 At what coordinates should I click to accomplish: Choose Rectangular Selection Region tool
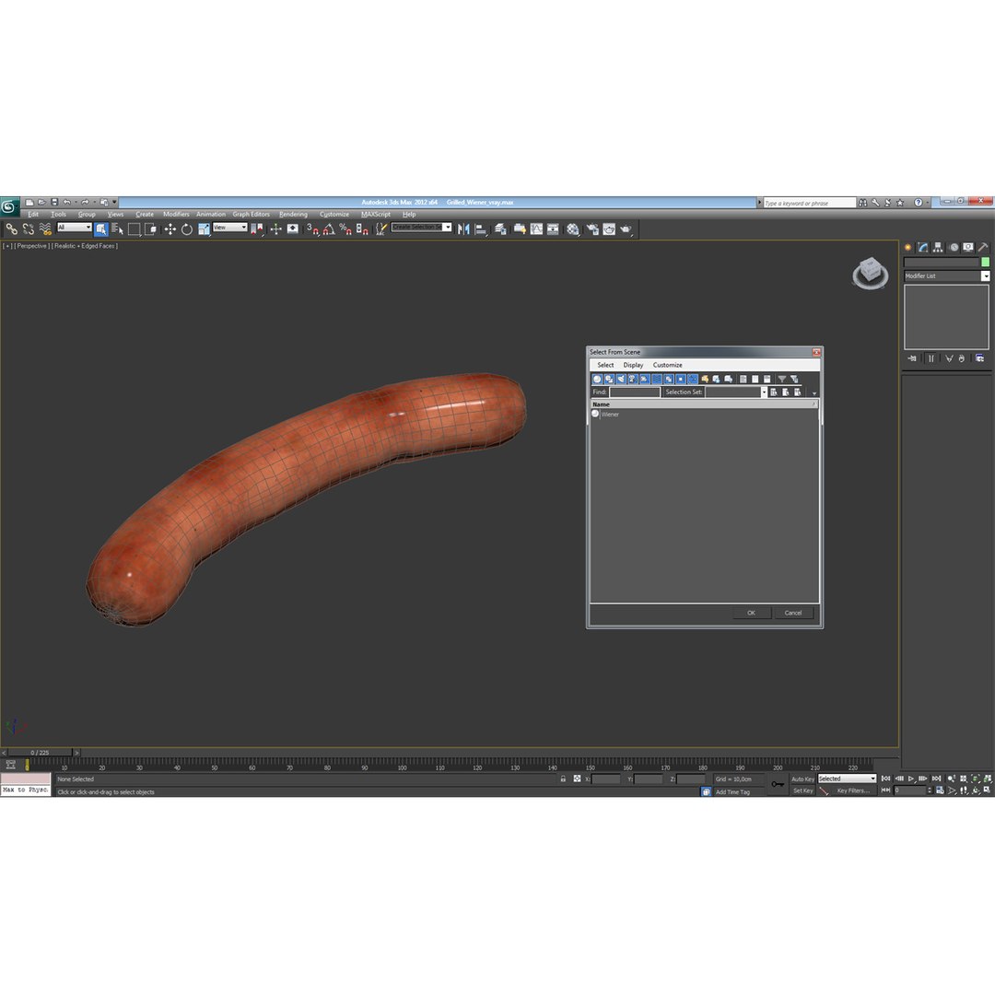[134, 229]
